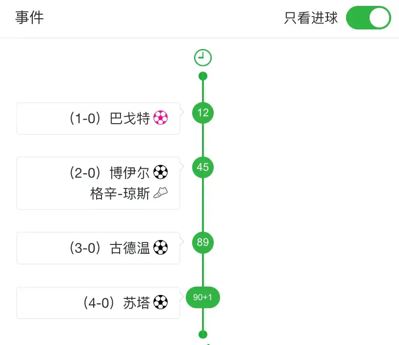This screenshot has height=345, width=399.
Task: Select the 12 minute timeline marker
Action: [x=203, y=113]
